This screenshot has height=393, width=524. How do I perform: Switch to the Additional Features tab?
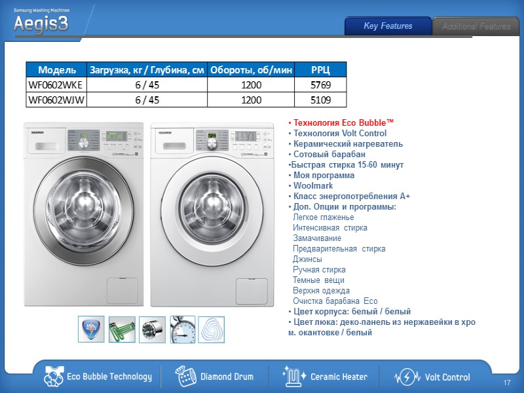pyautogui.click(x=476, y=26)
